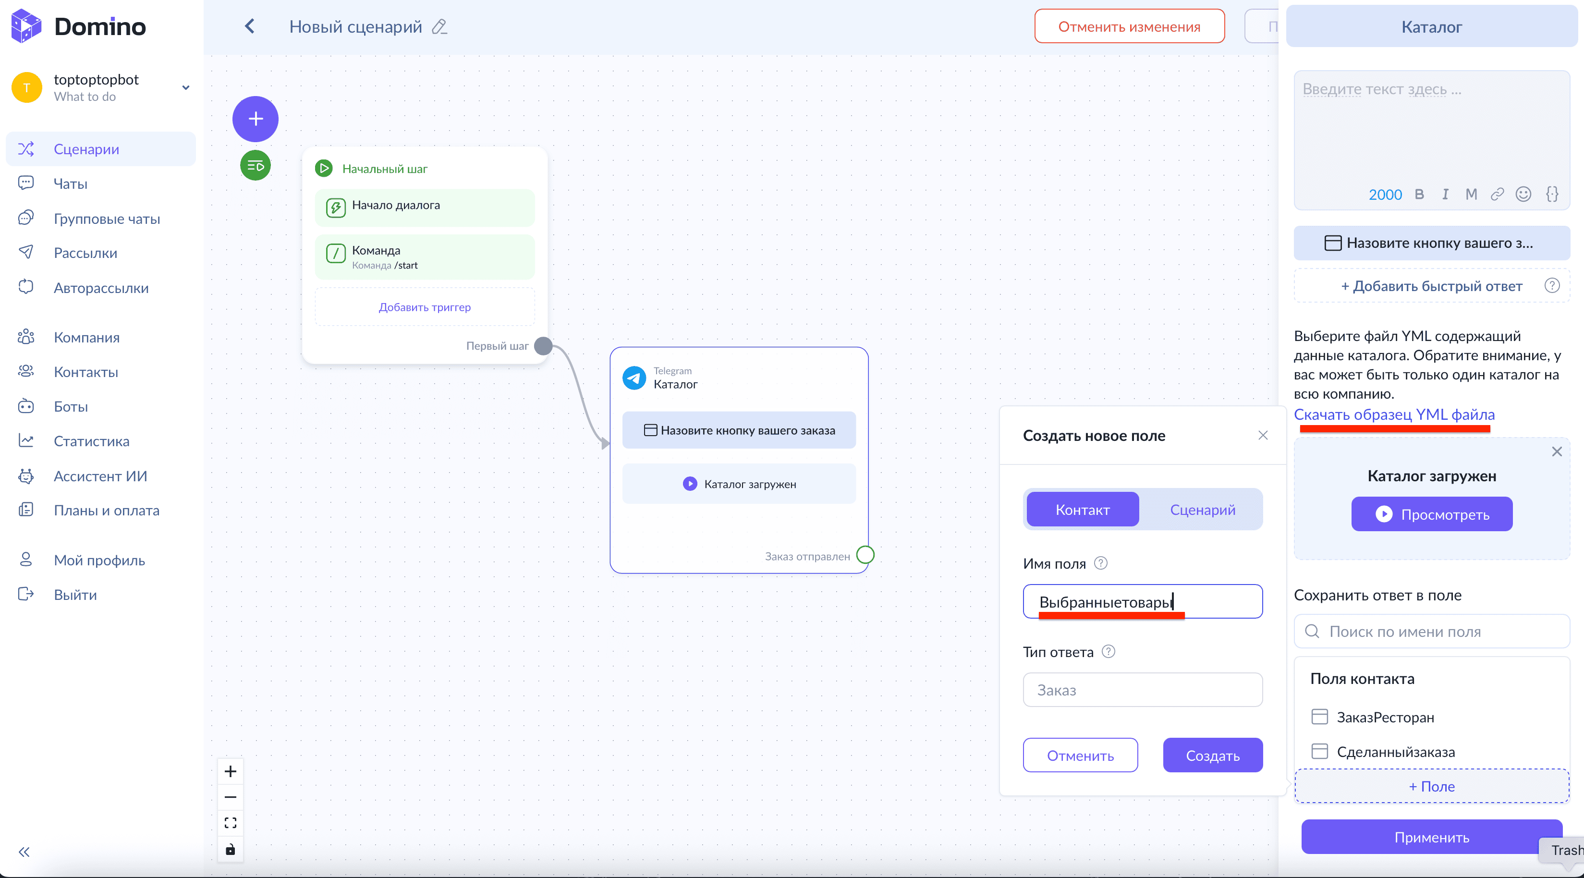
Task: Click the Выйти logout icon
Action: (x=26, y=594)
